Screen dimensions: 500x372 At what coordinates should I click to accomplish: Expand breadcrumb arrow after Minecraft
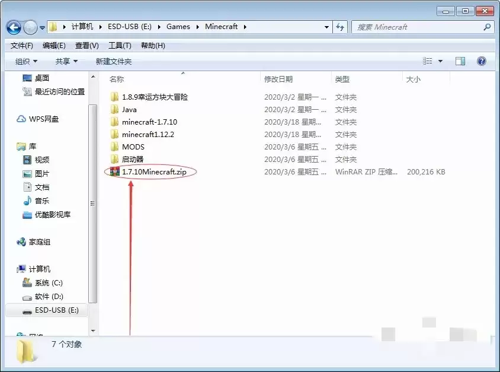245,27
